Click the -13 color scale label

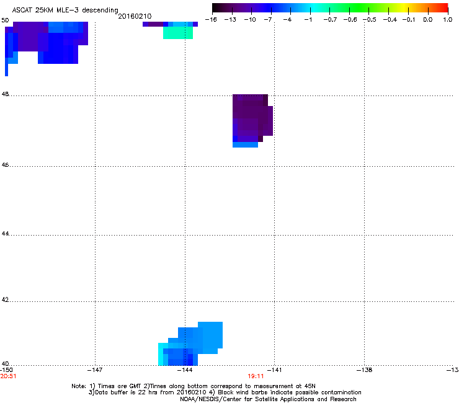click(x=230, y=20)
